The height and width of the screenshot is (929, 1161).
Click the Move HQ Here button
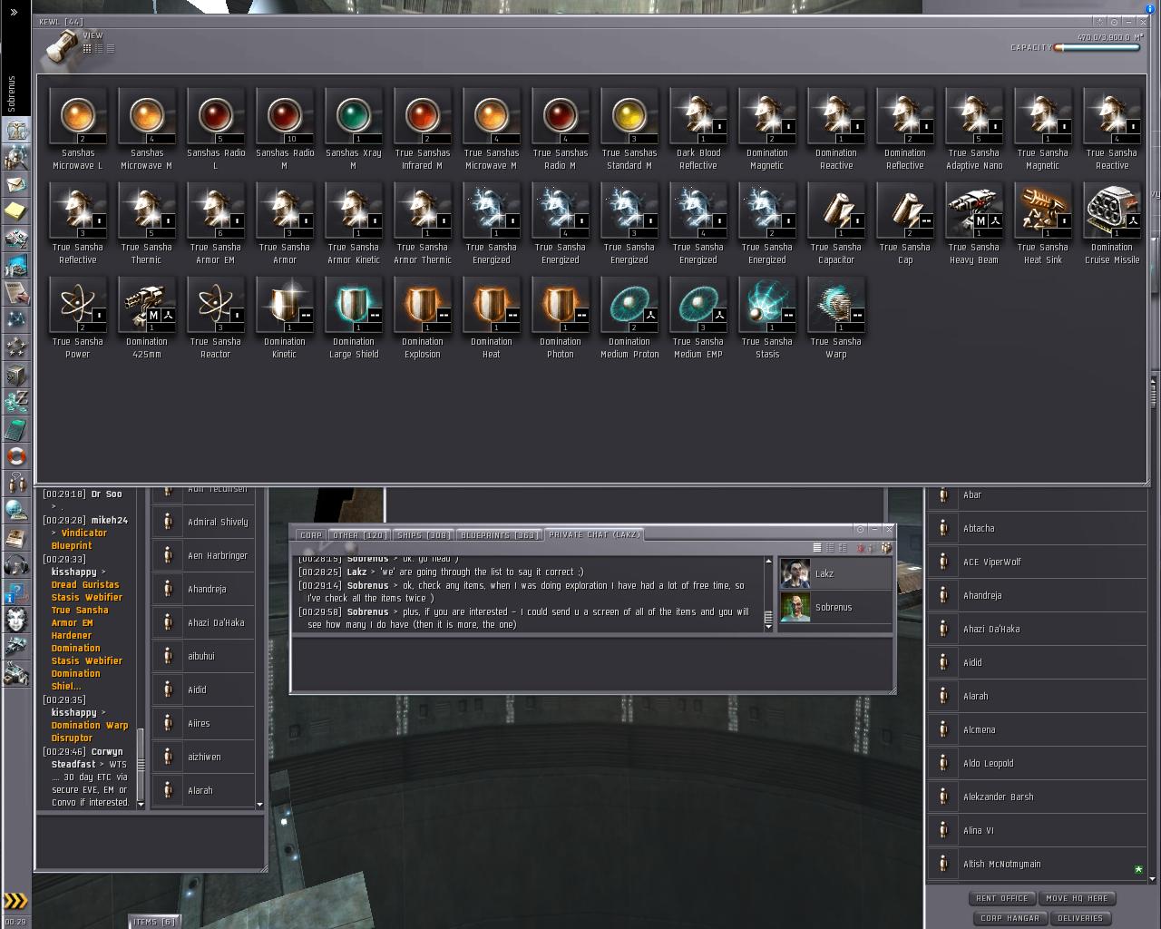(1077, 898)
